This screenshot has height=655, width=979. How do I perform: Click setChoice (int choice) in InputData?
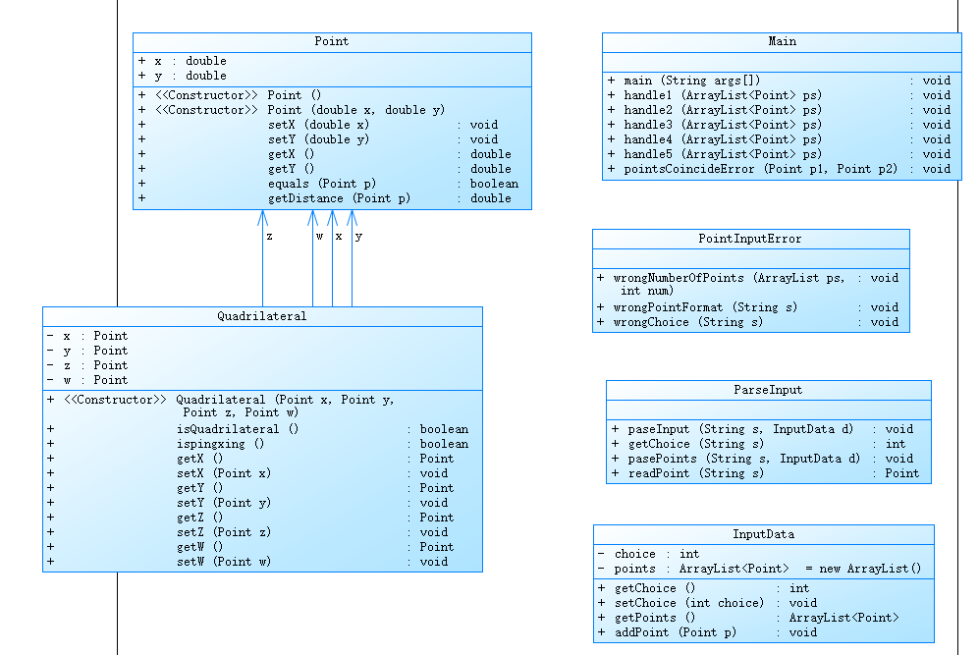click(x=707, y=604)
